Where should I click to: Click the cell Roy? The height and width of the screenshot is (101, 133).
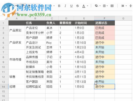tap(52, 43)
